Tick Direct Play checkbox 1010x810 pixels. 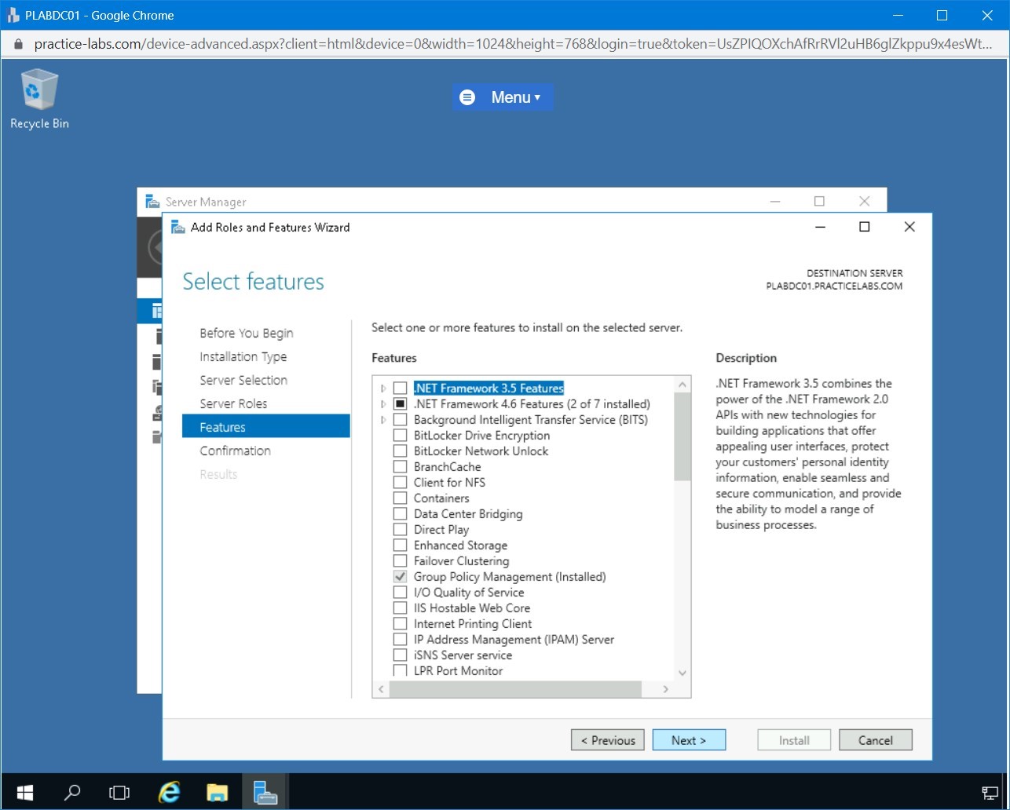[x=401, y=530]
